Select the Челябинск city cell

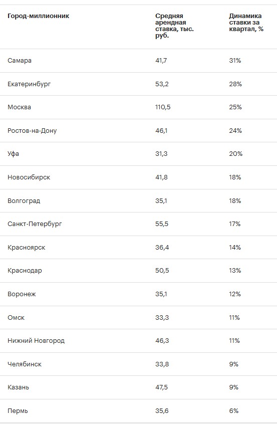(x=25, y=364)
